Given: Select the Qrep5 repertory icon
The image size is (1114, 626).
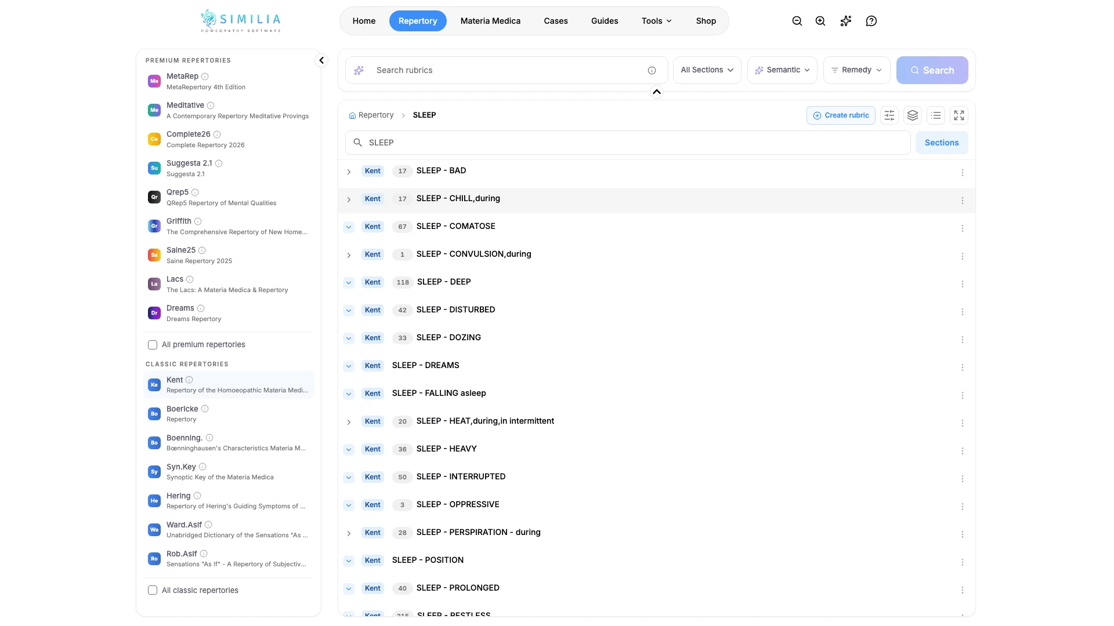Looking at the screenshot, I should (154, 197).
